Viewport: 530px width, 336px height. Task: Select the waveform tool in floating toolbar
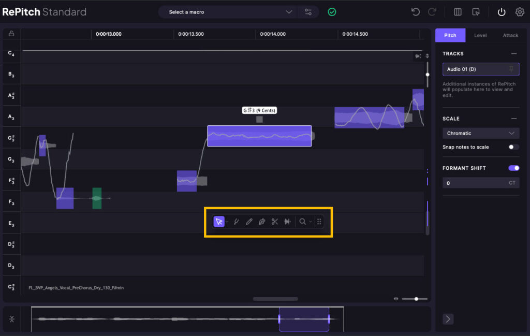click(x=287, y=222)
